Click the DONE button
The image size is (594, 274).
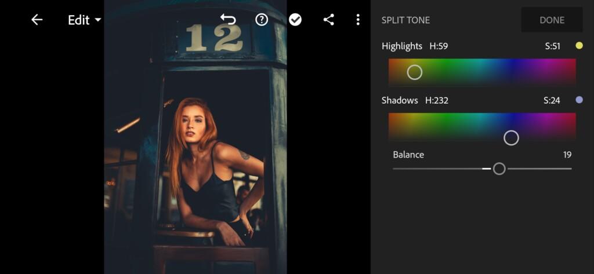[x=552, y=20]
